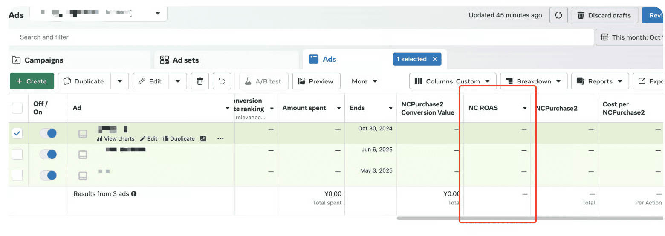Open the Reports dropdown
Viewport: 665px width, 236px height.
(600, 81)
